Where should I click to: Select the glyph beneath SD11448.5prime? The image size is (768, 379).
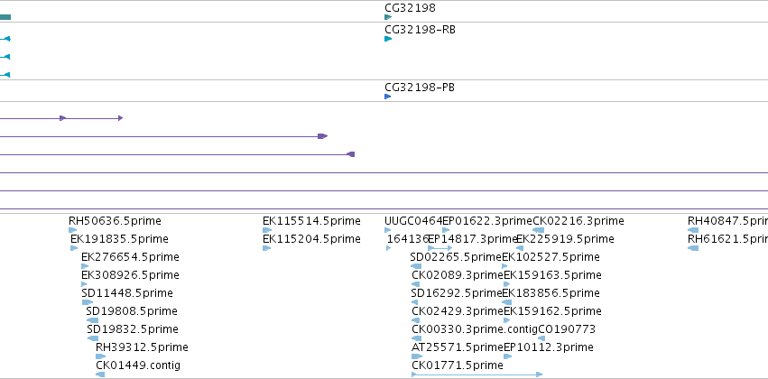click(x=88, y=302)
